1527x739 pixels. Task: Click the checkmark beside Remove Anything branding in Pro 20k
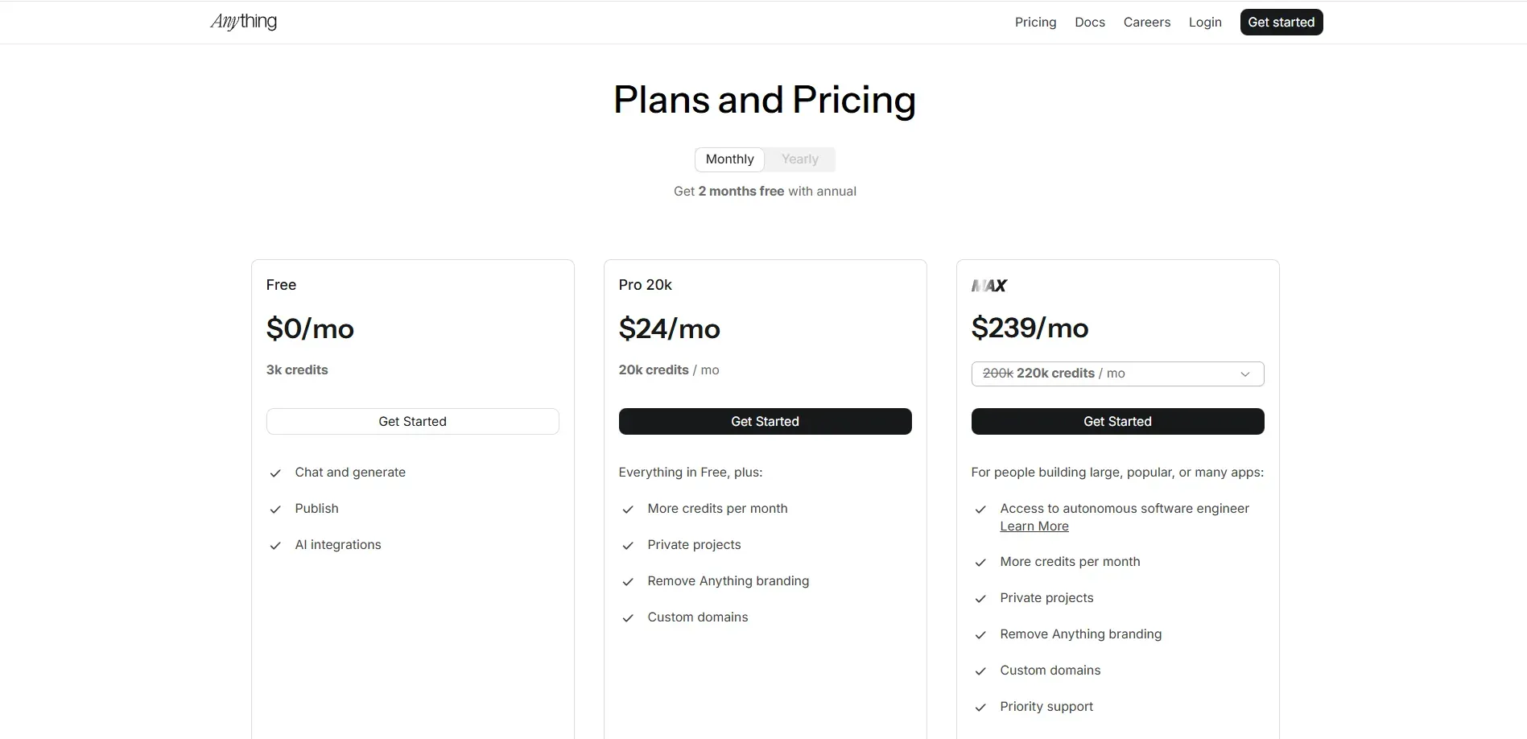pos(628,582)
